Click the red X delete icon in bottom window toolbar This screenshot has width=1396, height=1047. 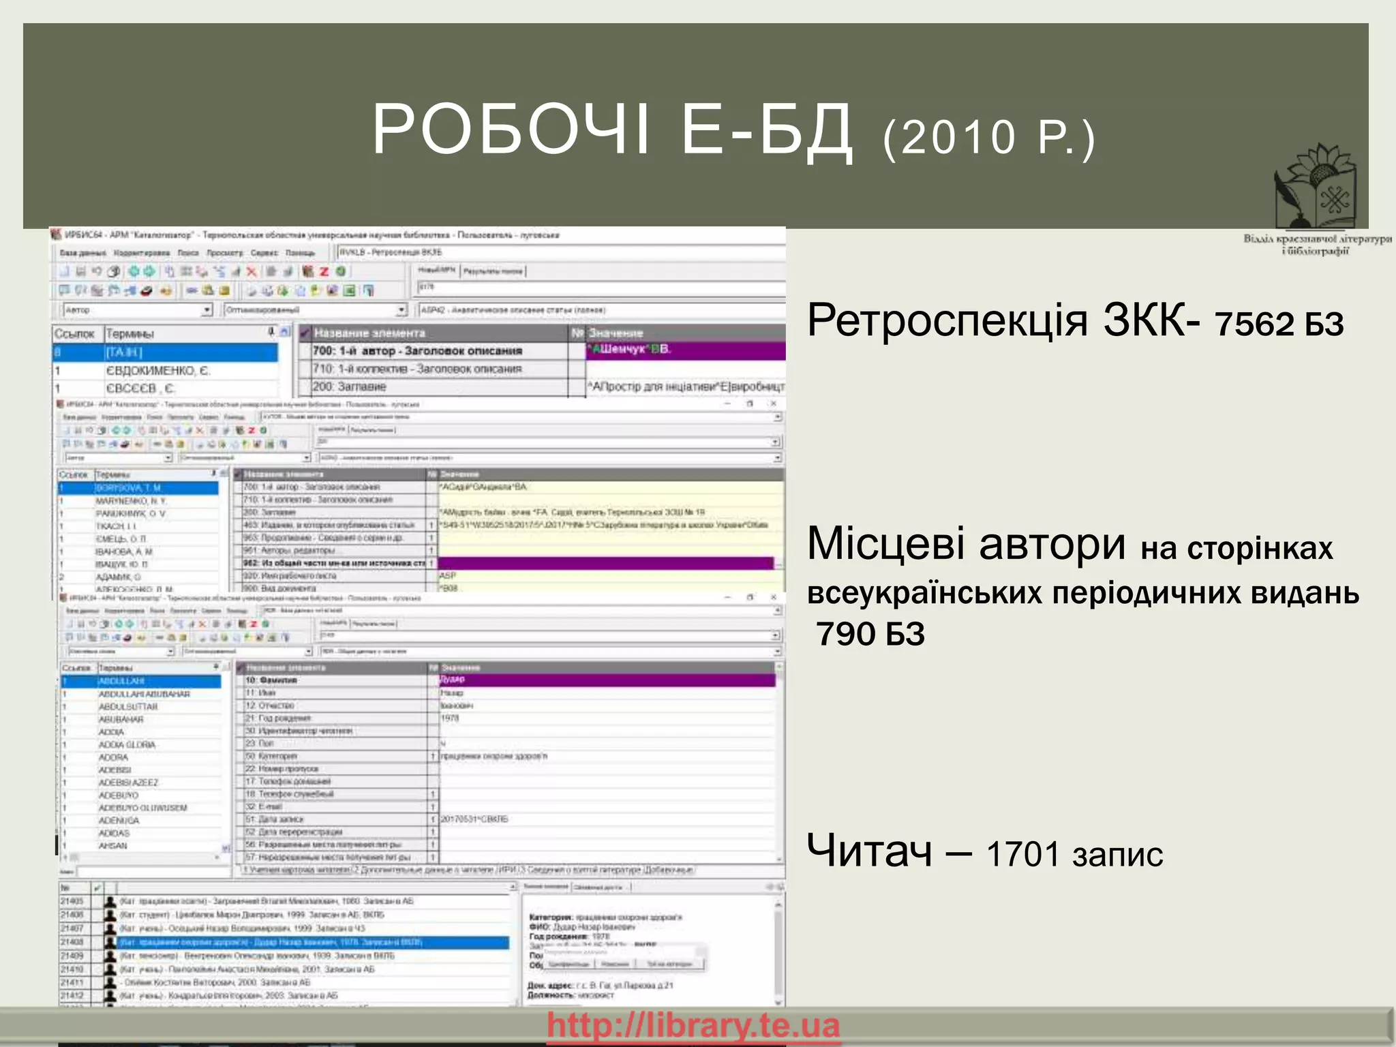point(202,624)
